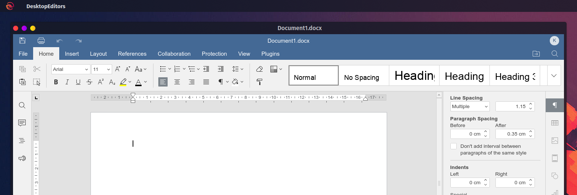The width and height of the screenshot is (577, 195).
Task: Check Don't add interval between paragraphs
Action: tap(453, 146)
